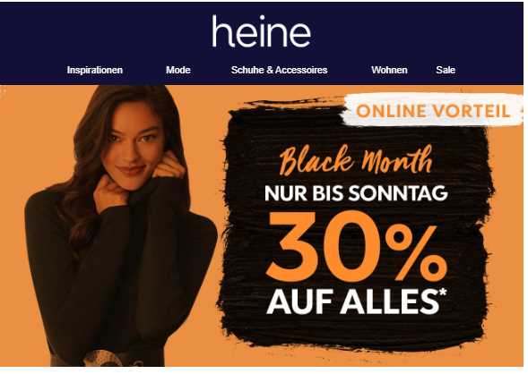
Task: Open the Mode category
Action: 178,70
